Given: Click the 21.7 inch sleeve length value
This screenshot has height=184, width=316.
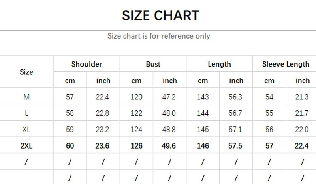Looking at the screenshot, I should click(x=302, y=113).
